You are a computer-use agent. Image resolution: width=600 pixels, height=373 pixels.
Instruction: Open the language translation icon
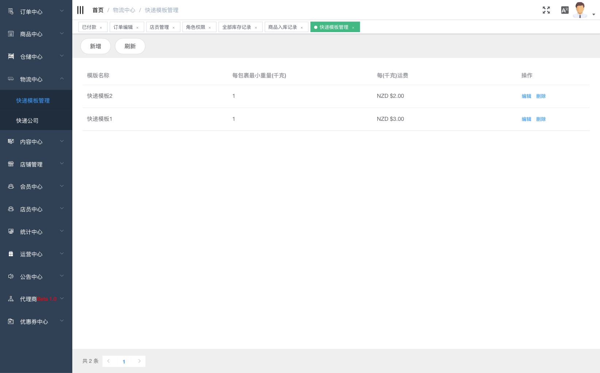(x=565, y=10)
